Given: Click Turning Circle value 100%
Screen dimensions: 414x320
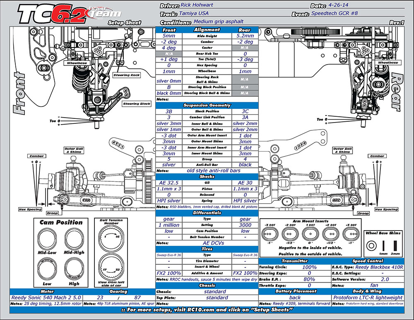Looking at the screenshot, I should [309, 267].
